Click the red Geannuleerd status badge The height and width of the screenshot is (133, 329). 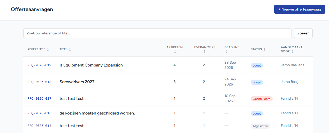pyautogui.click(x=262, y=99)
